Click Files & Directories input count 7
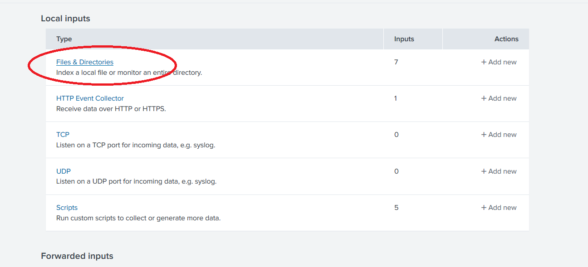588x267 pixels. [396, 62]
